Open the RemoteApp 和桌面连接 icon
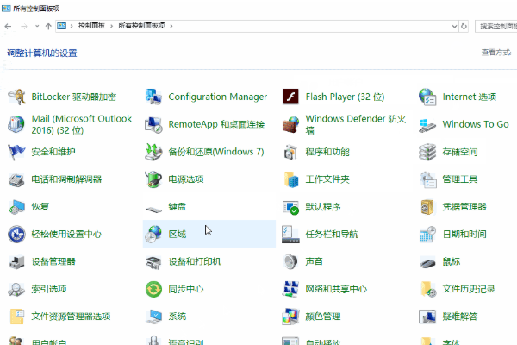The height and width of the screenshot is (345, 517). pyautogui.click(x=153, y=124)
